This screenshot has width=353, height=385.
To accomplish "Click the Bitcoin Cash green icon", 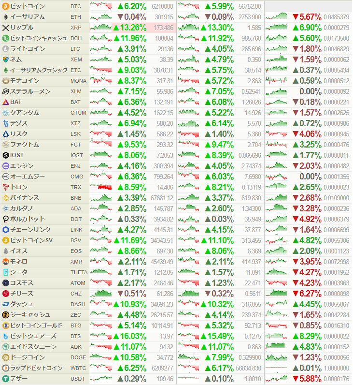I will click(5, 38).
